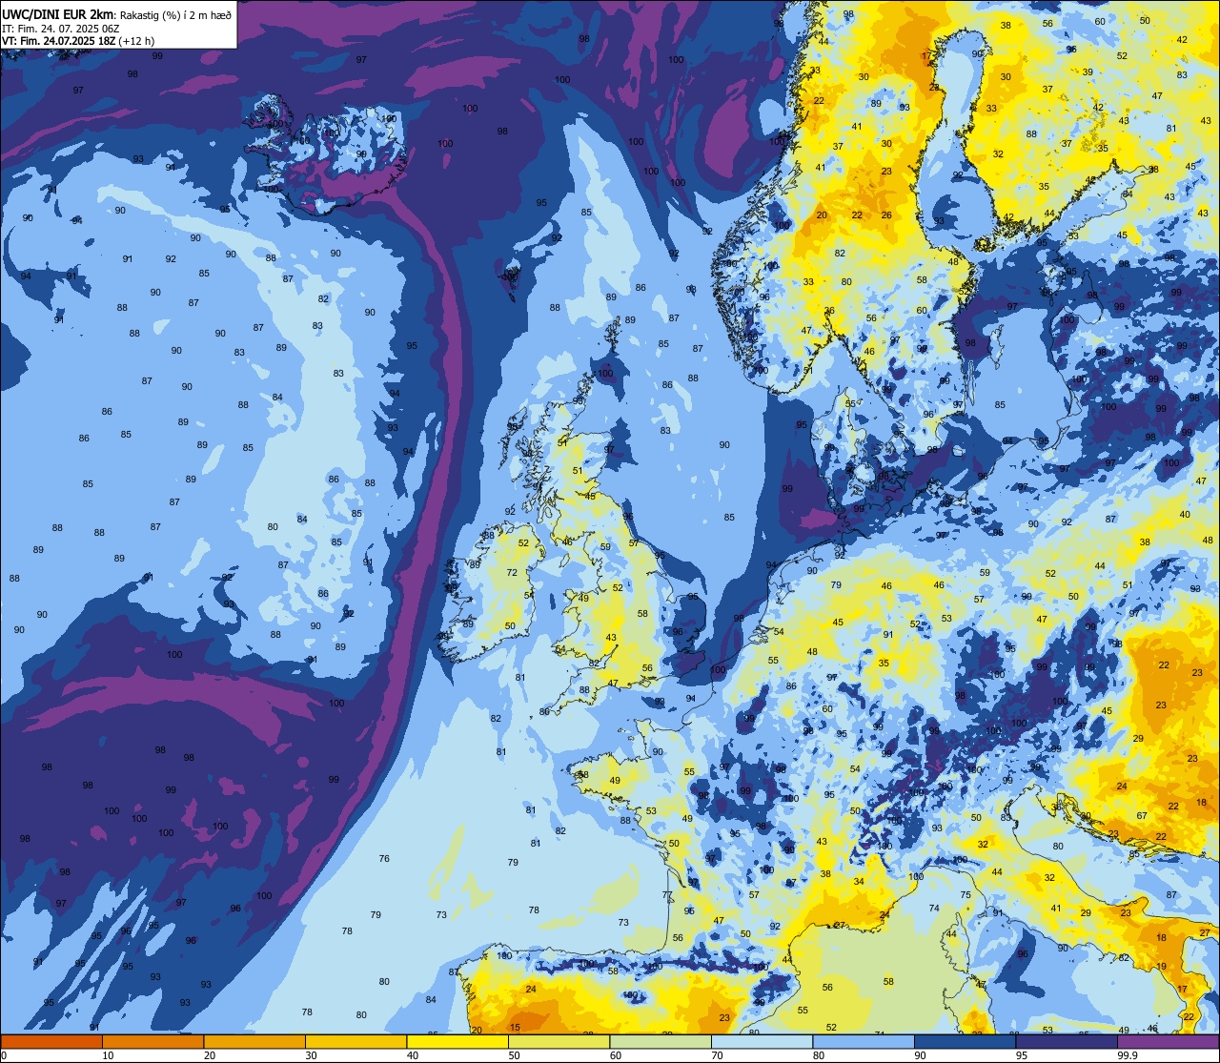
Task: Click the "VT: Fim. 24.07.2025 18Z (+12 h)" line
Action: click(x=78, y=41)
